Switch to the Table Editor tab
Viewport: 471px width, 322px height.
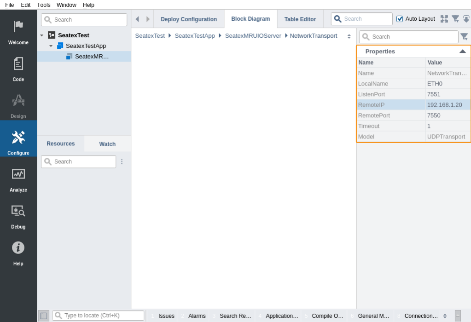pyautogui.click(x=300, y=19)
